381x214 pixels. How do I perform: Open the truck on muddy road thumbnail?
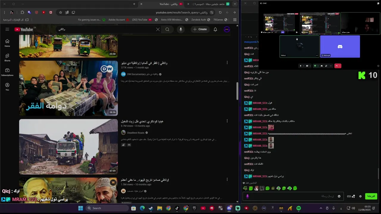(x=68, y=147)
